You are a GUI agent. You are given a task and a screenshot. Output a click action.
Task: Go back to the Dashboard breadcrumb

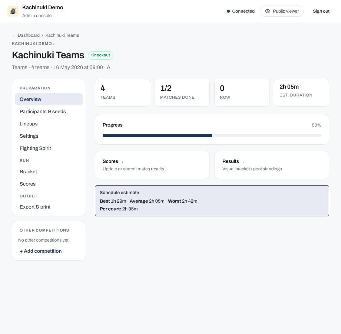[29, 35]
